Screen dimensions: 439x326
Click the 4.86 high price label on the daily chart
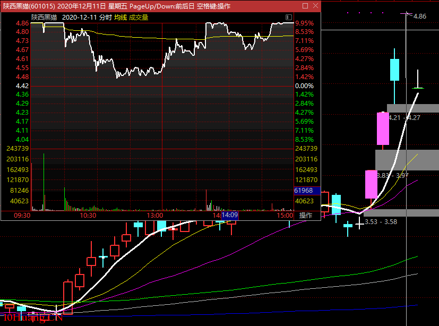(x=419, y=16)
